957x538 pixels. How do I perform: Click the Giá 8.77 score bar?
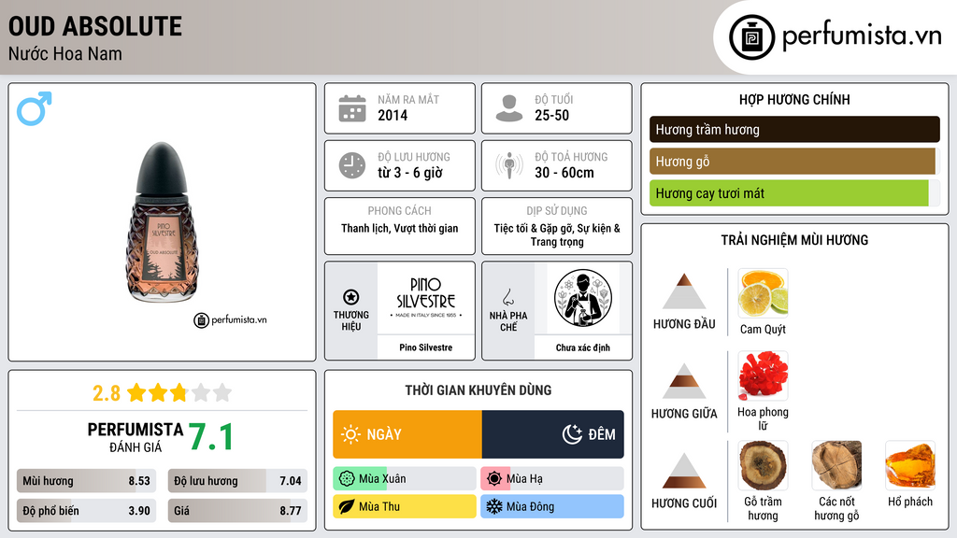[237, 511]
